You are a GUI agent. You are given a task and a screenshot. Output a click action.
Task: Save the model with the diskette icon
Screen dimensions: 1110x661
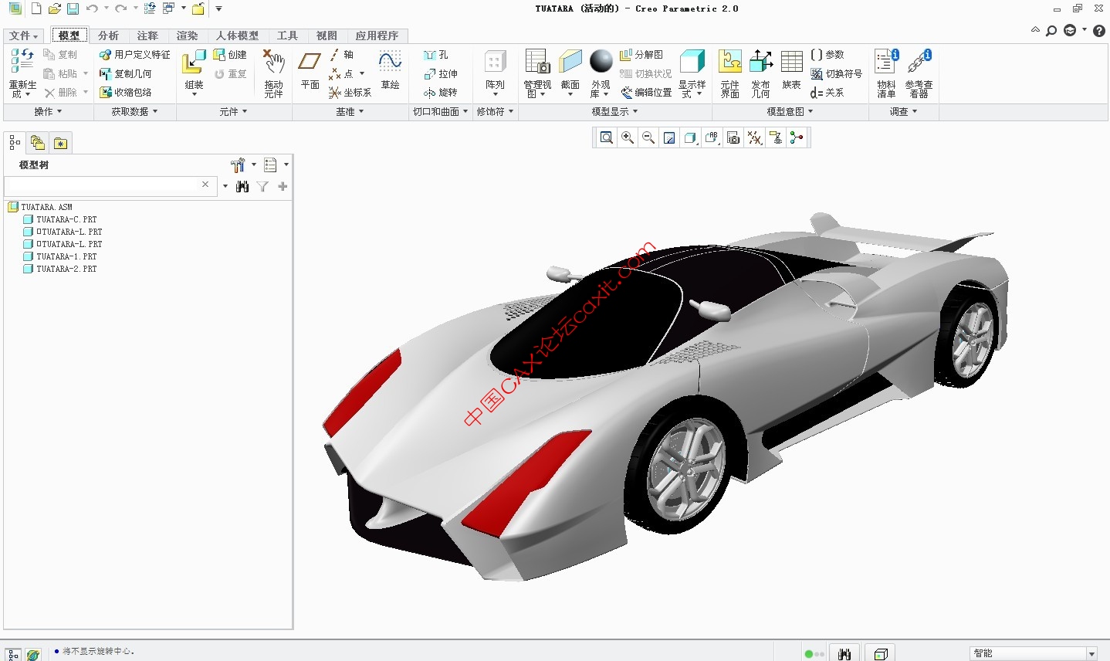click(73, 8)
